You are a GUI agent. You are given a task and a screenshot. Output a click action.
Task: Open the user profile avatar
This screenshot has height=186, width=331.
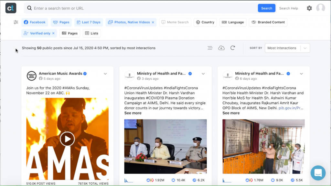click(320, 8)
